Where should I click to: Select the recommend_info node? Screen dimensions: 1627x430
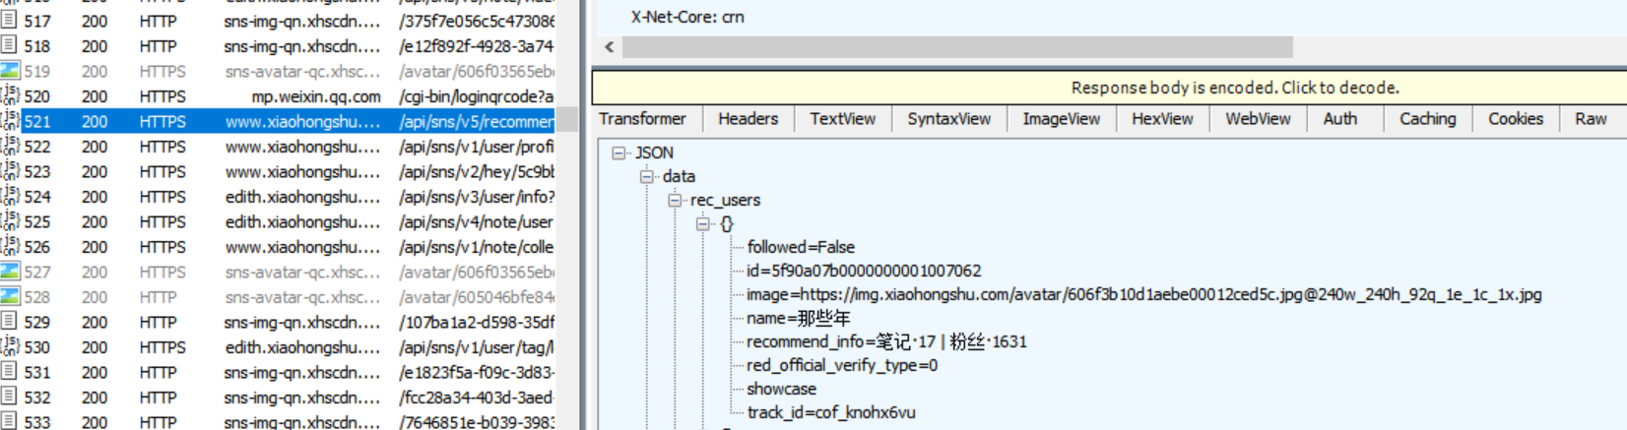coord(886,341)
